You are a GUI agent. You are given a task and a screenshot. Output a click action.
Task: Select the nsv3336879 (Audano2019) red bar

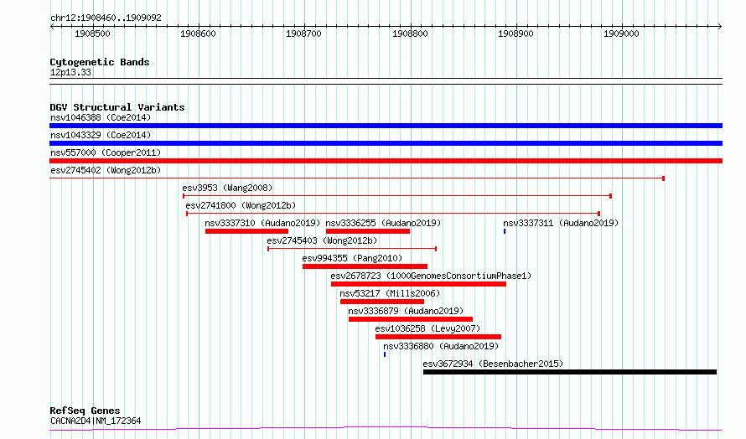[x=411, y=319]
